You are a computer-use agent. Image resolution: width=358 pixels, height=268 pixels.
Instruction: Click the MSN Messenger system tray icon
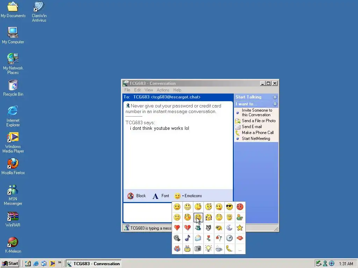coord(325,264)
